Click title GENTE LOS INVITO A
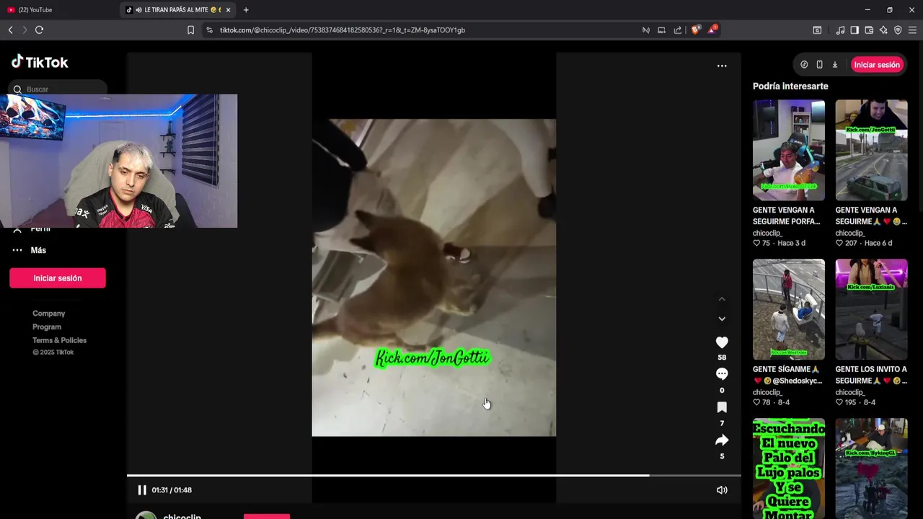Viewport: 923px width, 519px height. 871,375
